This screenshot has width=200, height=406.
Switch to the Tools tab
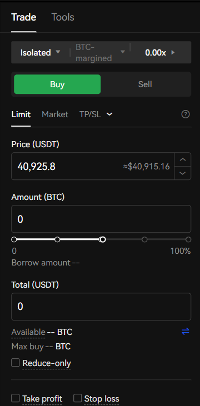click(x=63, y=17)
